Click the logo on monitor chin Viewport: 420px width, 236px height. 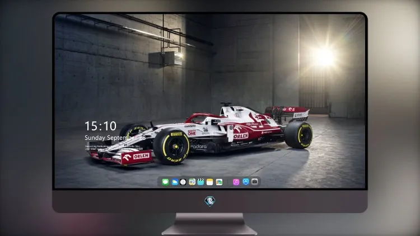pos(210,201)
